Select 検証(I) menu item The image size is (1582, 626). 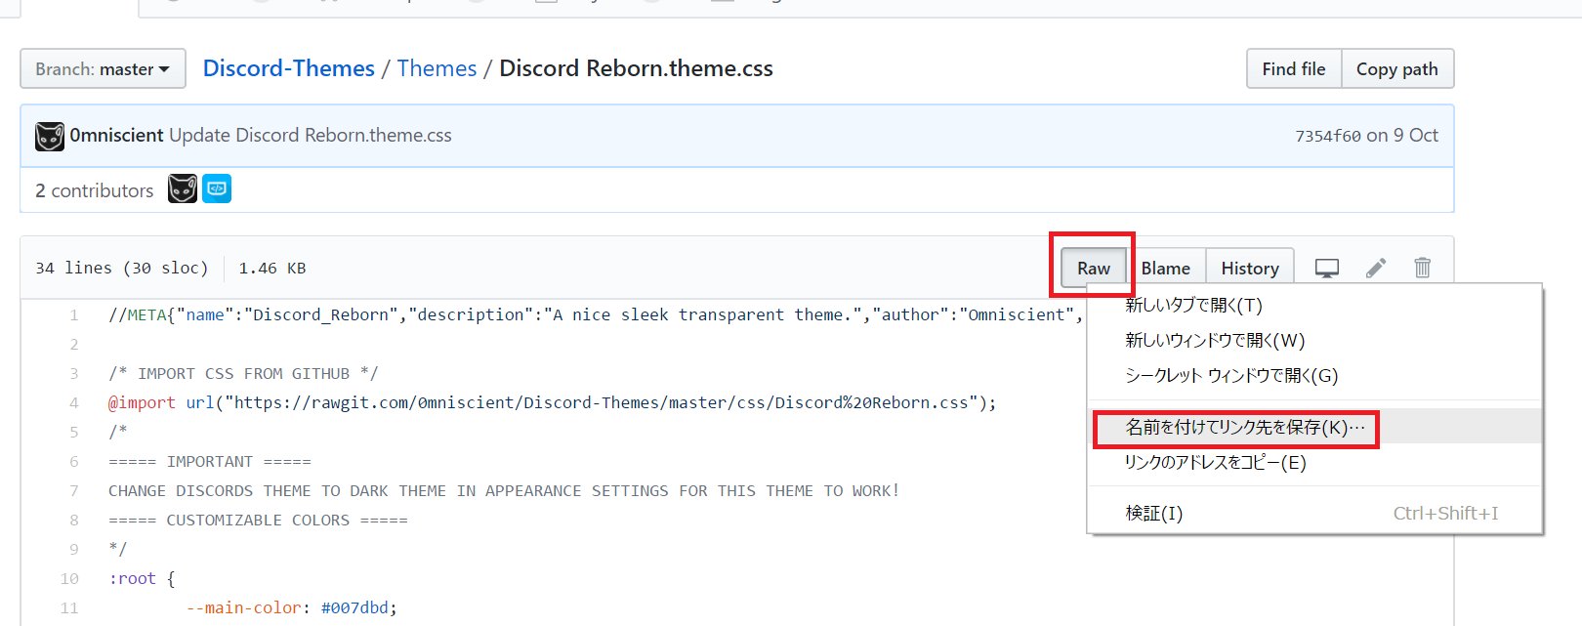click(x=1314, y=514)
